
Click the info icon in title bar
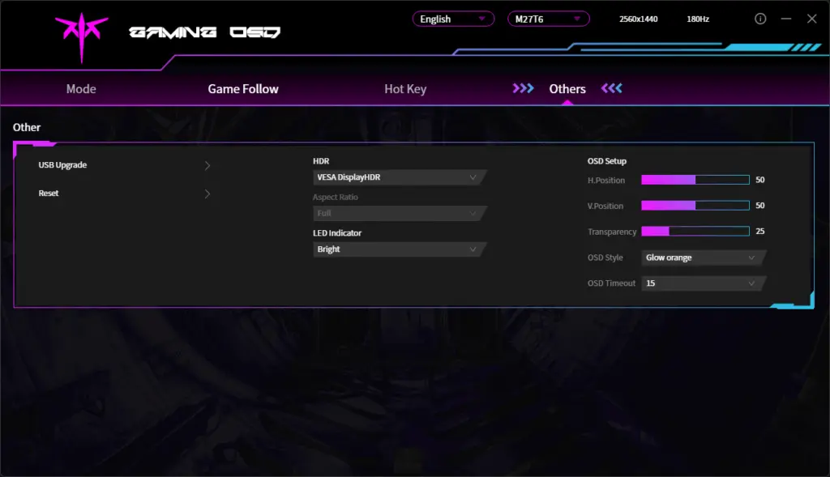pyautogui.click(x=760, y=19)
